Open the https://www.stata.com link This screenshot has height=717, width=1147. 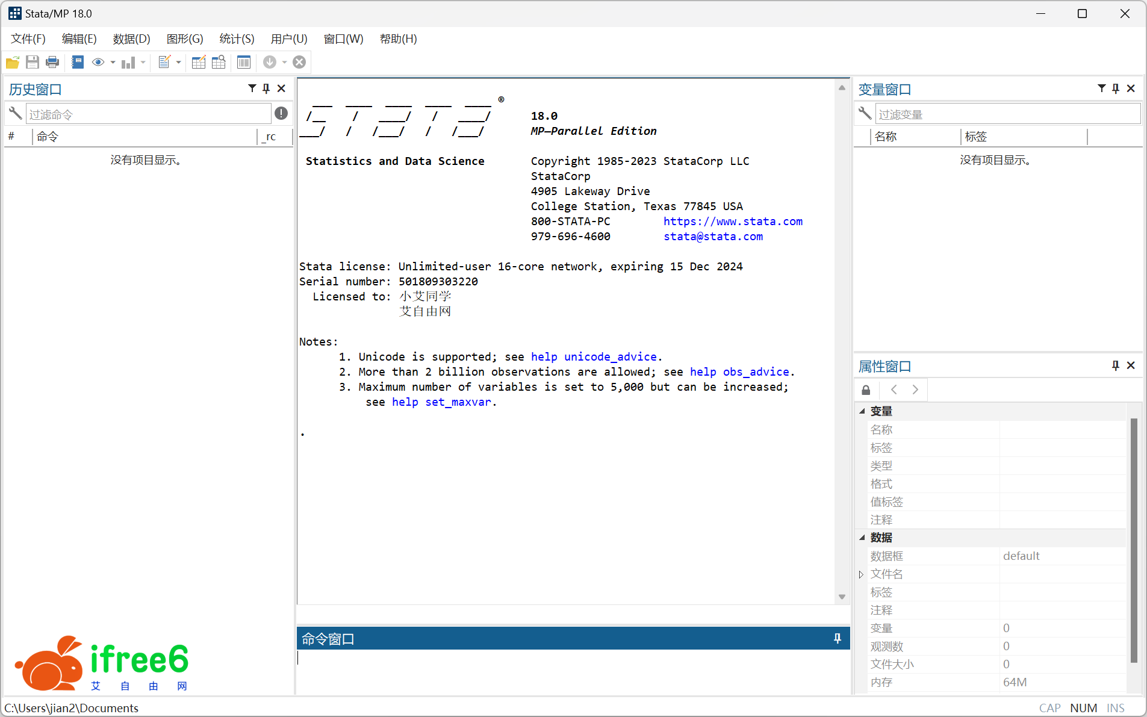[x=733, y=222]
